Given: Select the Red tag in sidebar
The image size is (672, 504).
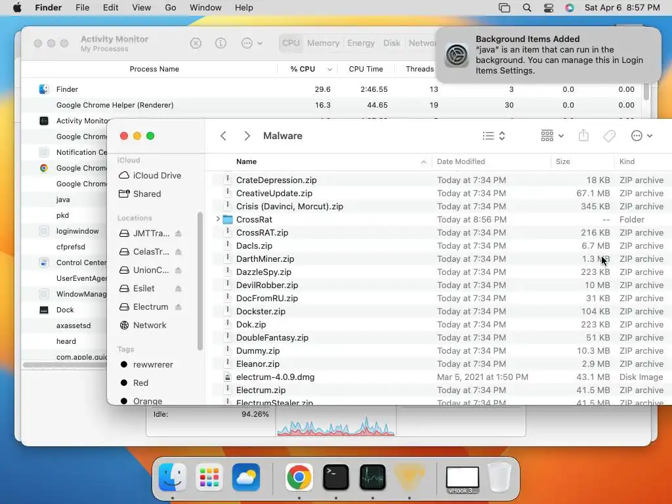Looking at the screenshot, I should [134, 383].
